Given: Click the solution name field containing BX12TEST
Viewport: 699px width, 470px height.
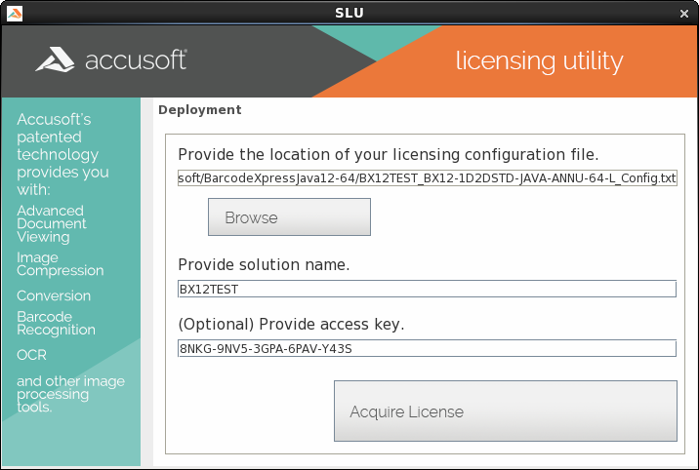Looking at the screenshot, I should 427,289.
